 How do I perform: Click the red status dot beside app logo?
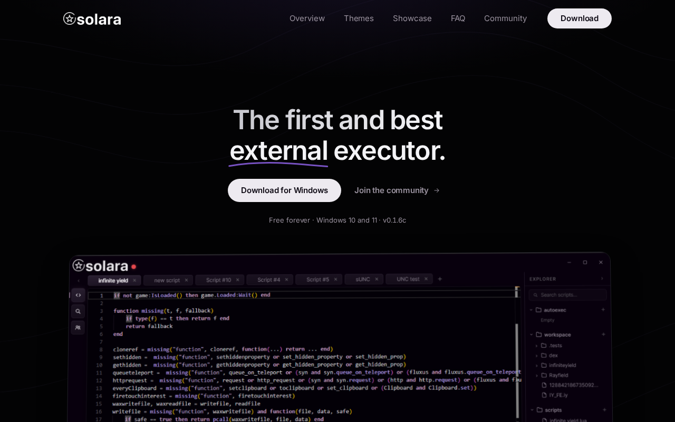coord(134,267)
